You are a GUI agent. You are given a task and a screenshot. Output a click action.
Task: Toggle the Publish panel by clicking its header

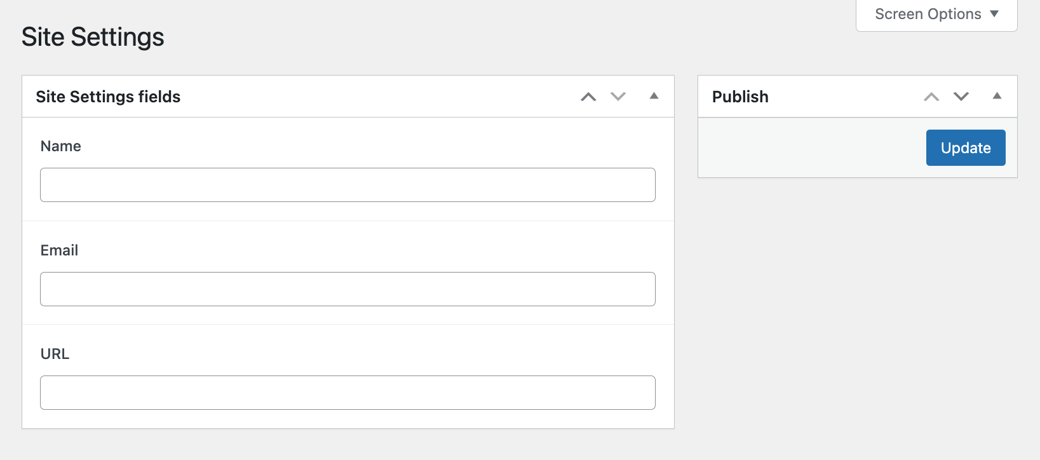(997, 97)
